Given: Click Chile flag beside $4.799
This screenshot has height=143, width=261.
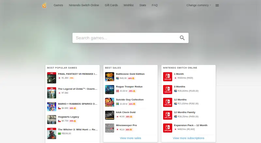Looking at the screenshot, I should pos(59,121).
